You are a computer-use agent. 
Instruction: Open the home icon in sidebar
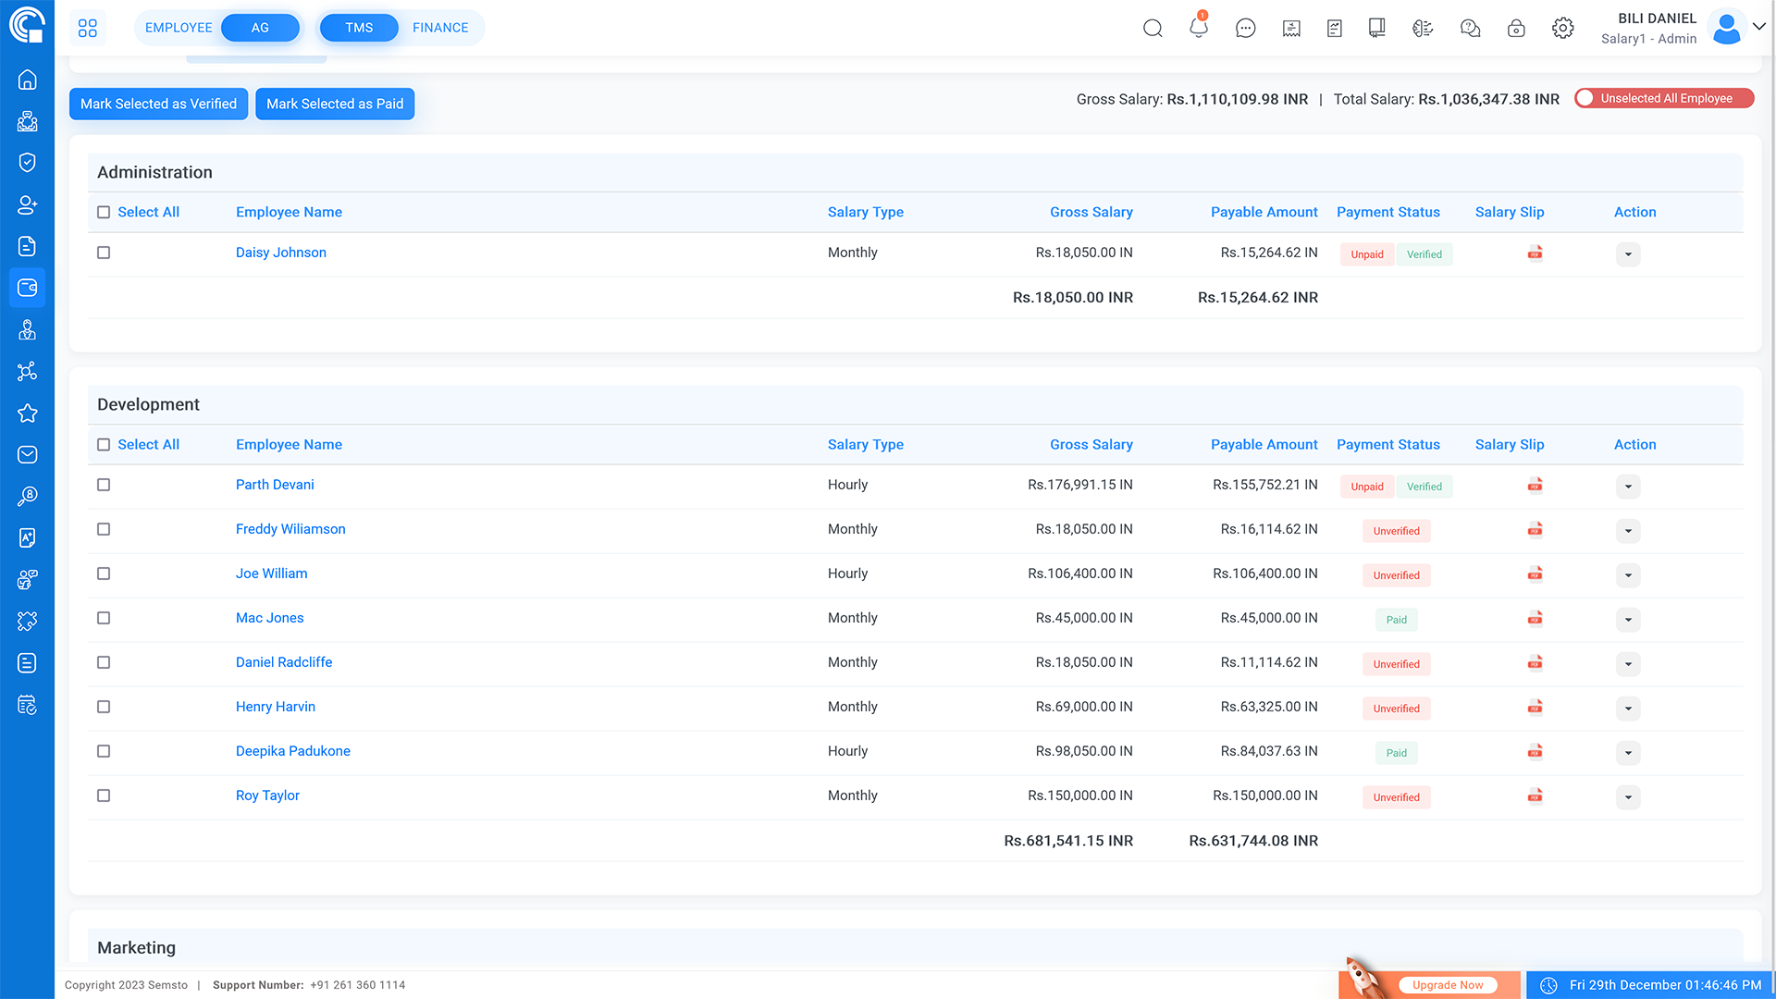[27, 80]
